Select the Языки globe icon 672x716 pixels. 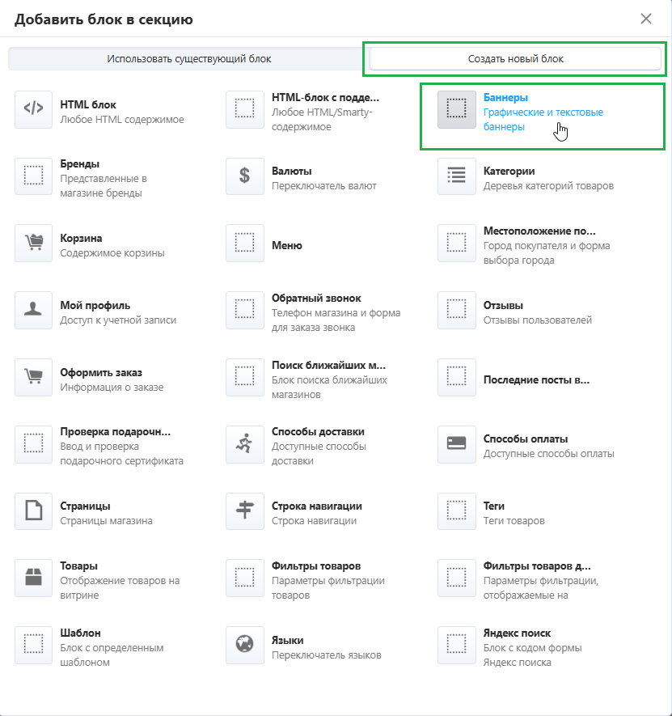point(244,646)
